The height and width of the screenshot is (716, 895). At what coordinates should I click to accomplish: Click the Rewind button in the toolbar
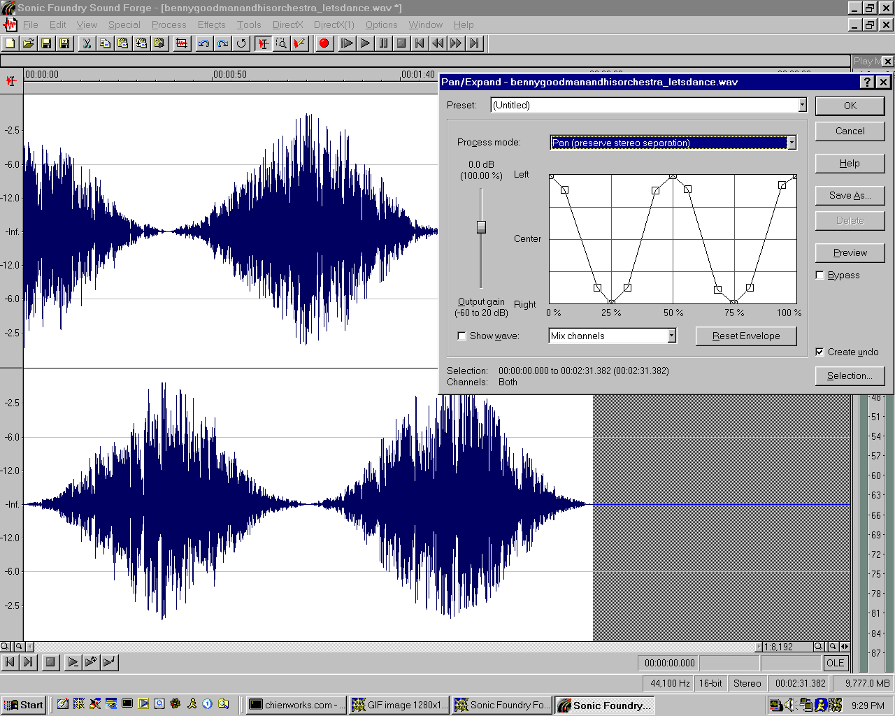(x=438, y=43)
